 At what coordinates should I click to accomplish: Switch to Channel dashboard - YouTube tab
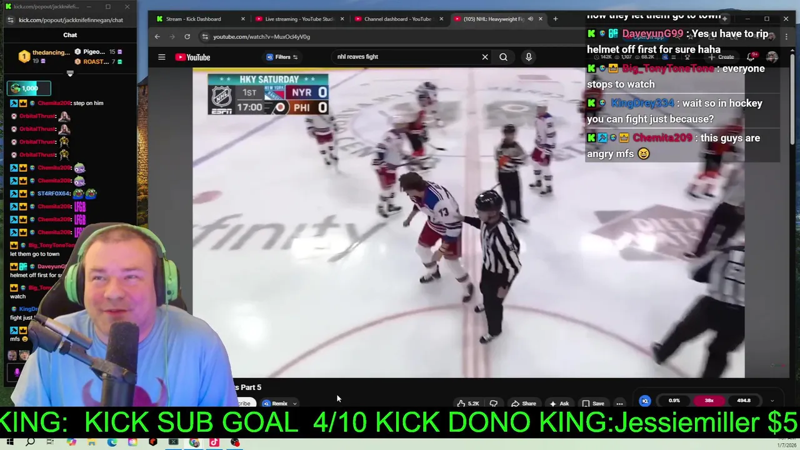click(x=397, y=19)
